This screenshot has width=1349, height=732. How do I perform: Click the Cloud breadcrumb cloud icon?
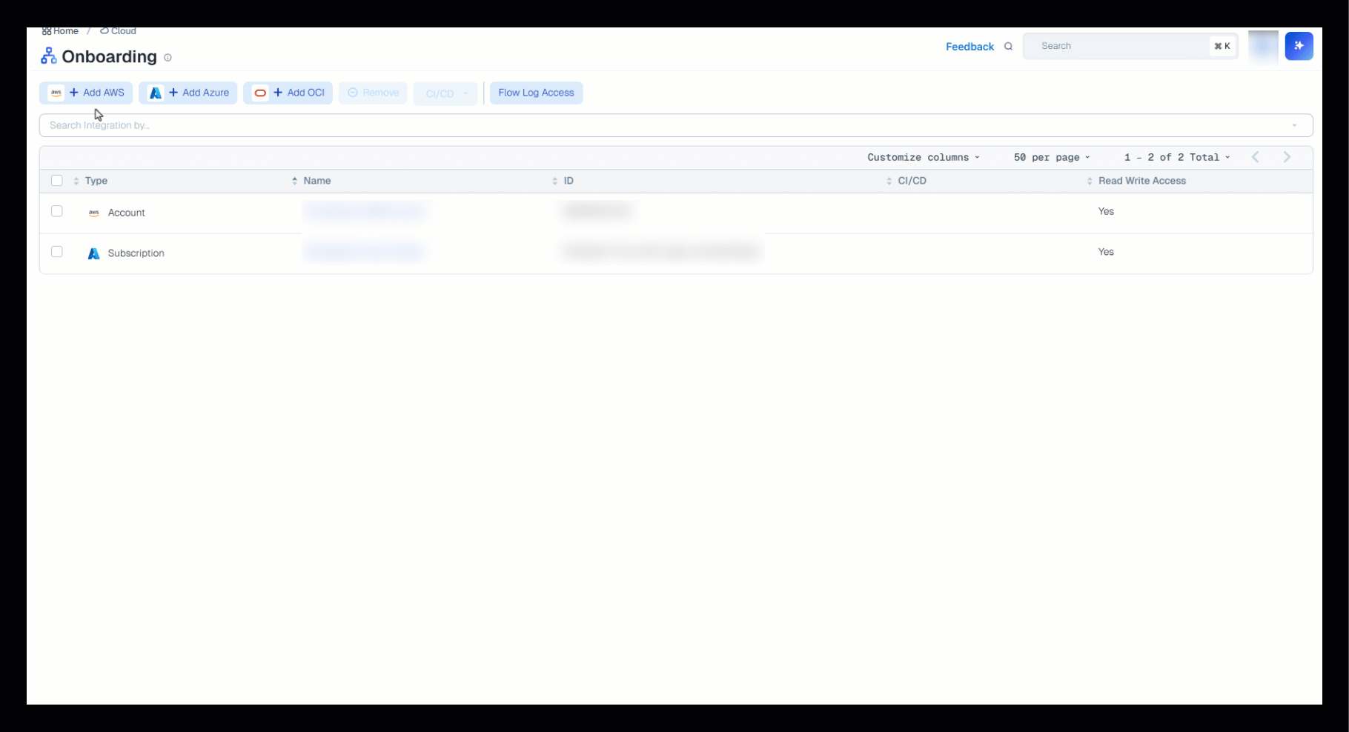click(105, 31)
